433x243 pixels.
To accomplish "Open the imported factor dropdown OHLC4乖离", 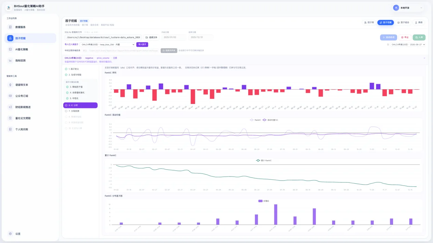I will [108, 44].
